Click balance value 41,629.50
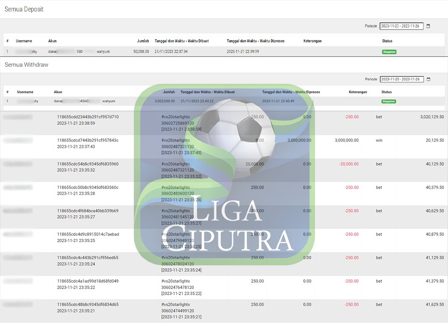This screenshot has width=448, height=323. click(435, 304)
